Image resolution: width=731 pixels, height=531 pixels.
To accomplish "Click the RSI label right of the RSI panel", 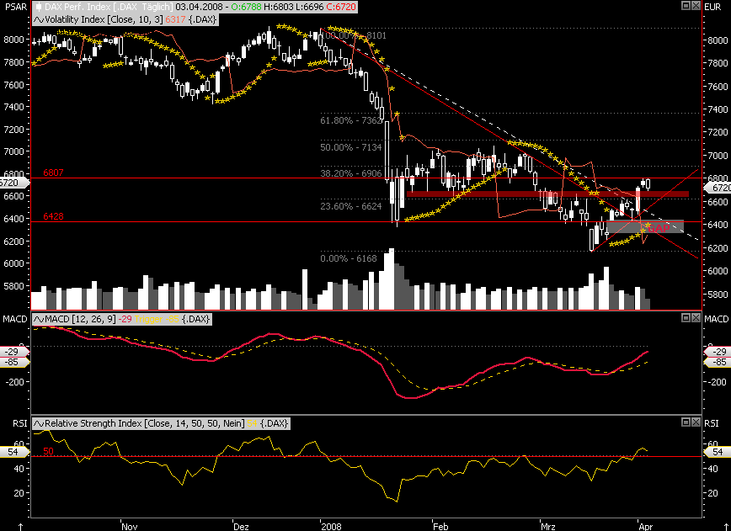I will (712, 423).
